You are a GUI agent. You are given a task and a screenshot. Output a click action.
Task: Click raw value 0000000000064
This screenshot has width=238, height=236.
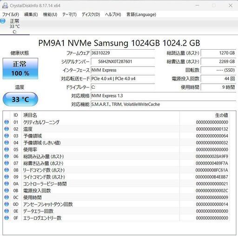point(212,136)
